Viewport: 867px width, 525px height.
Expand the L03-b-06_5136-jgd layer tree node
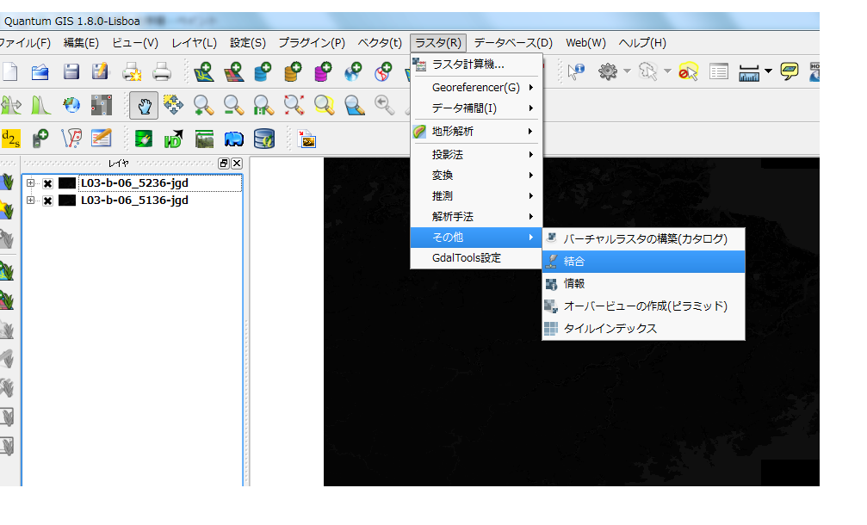point(30,200)
